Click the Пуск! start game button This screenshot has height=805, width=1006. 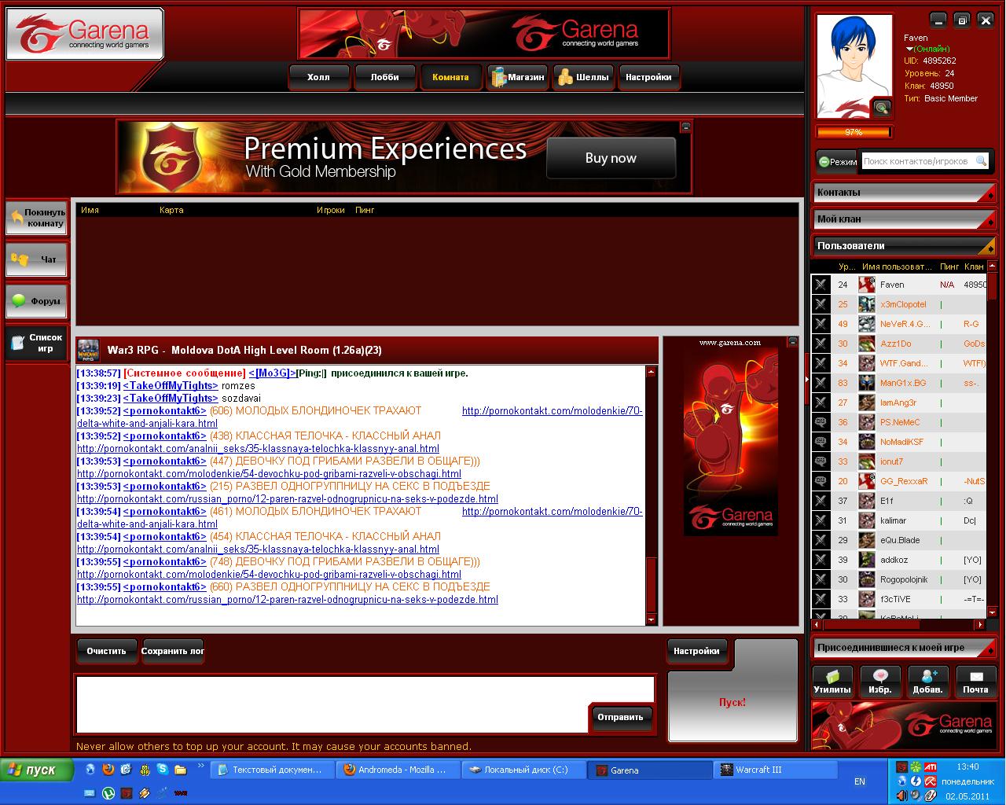pyautogui.click(x=732, y=702)
